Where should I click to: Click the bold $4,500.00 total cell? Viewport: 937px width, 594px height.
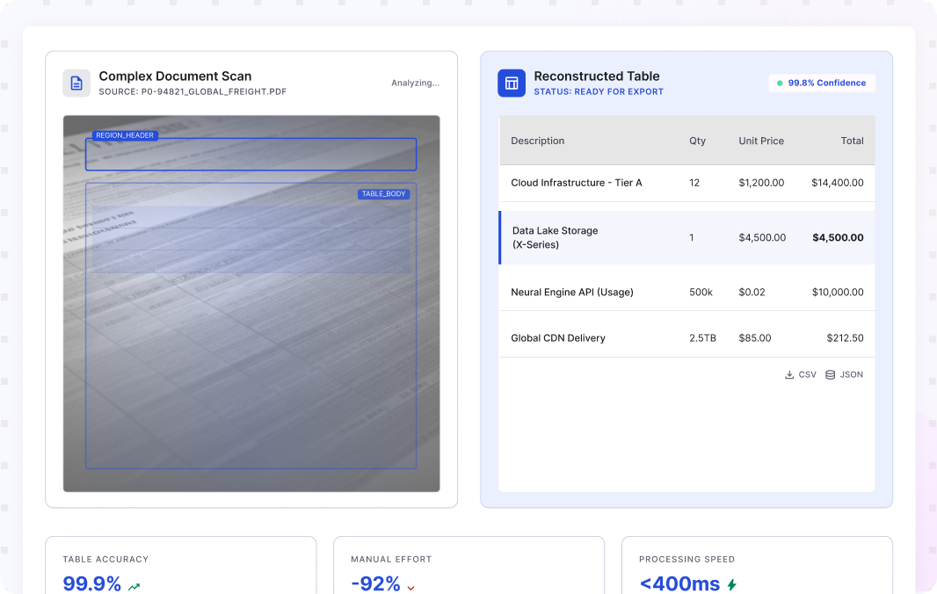click(x=838, y=237)
